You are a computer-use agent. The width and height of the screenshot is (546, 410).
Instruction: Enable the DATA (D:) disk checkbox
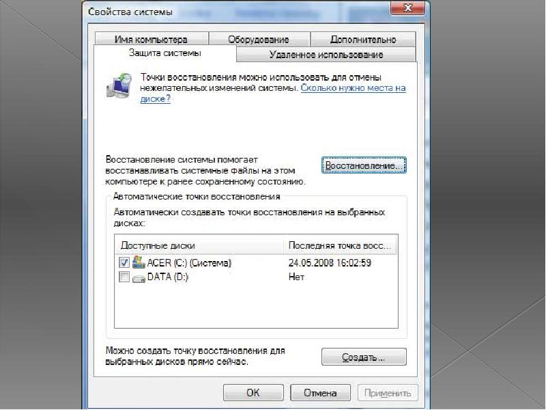(x=124, y=277)
